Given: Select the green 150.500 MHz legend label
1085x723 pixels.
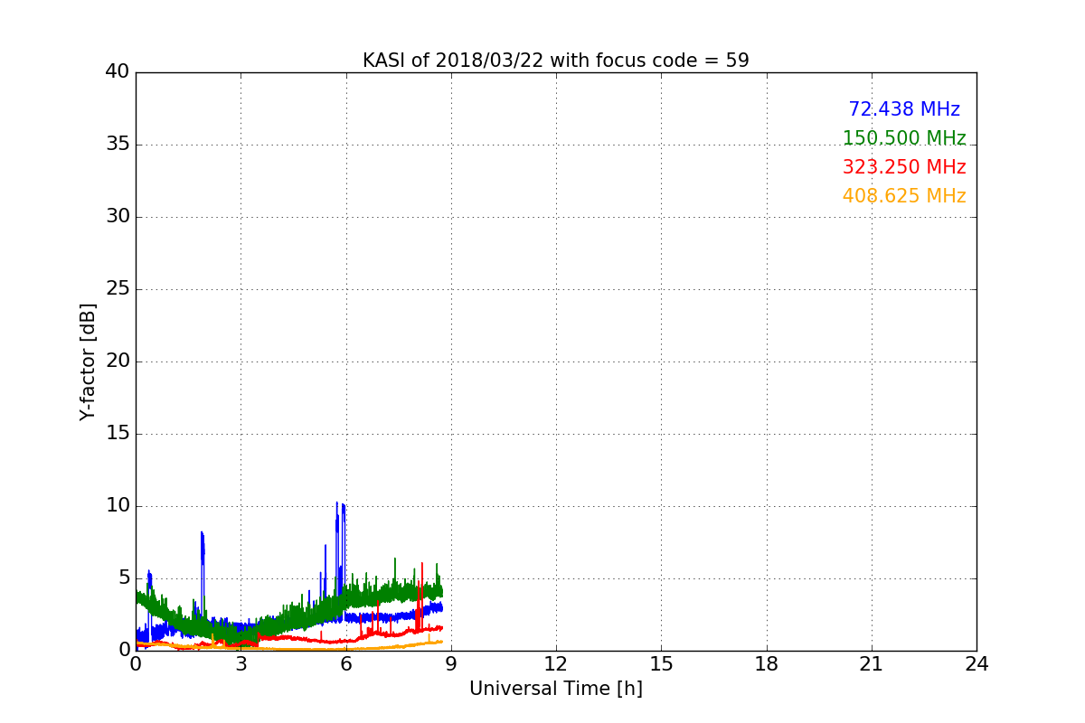Looking at the screenshot, I should [x=904, y=138].
